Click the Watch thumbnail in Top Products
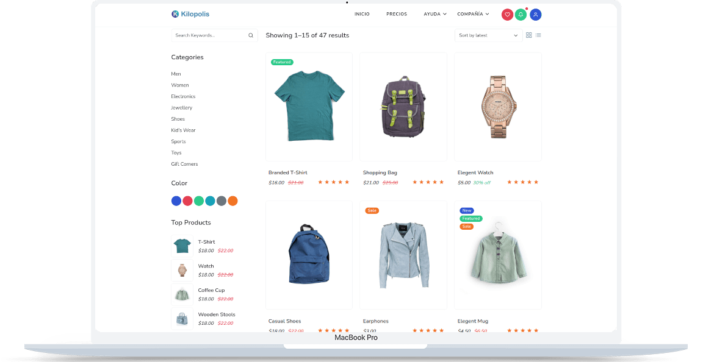The width and height of the screenshot is (717, 362). click(x=182, y=270)
